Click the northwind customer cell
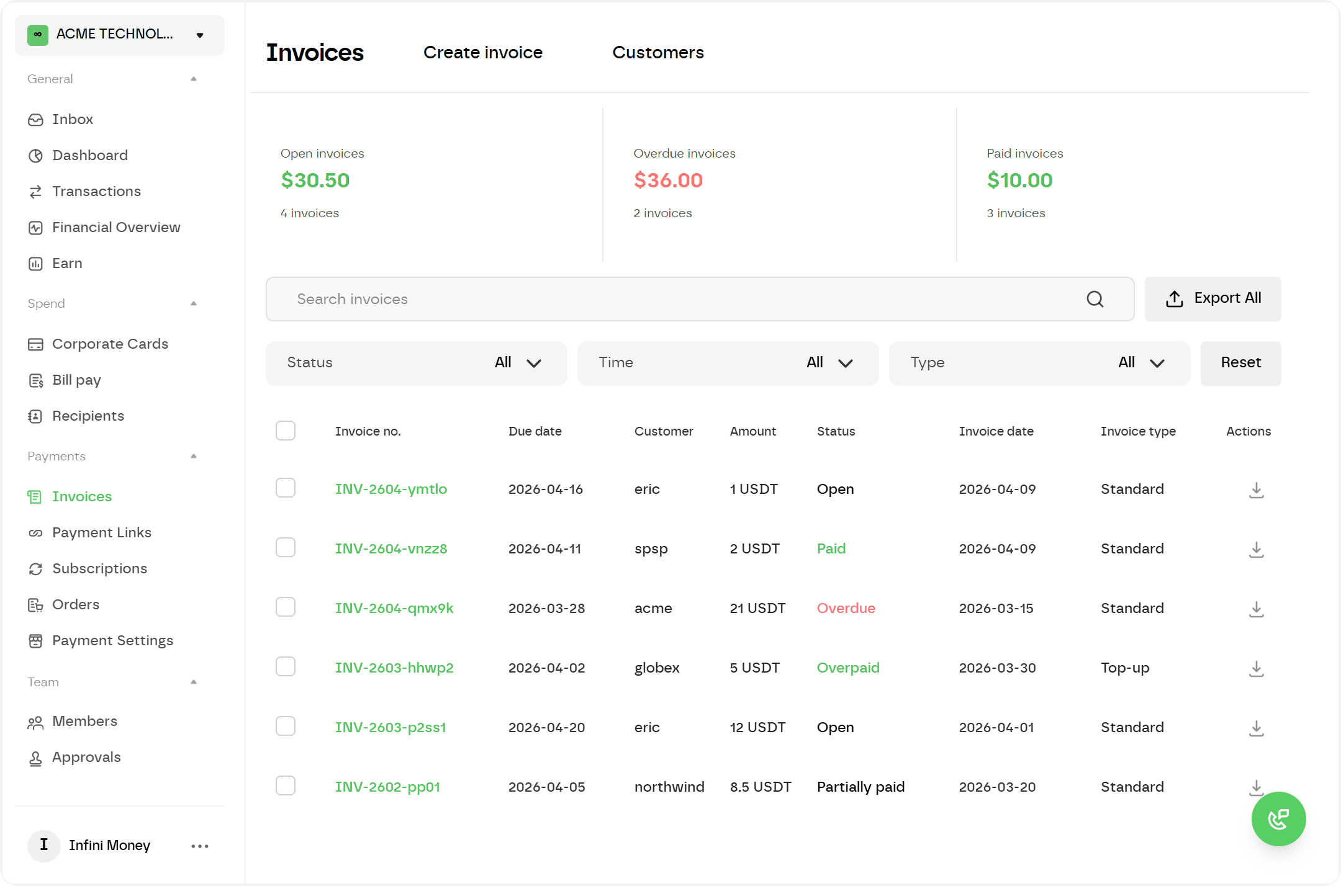Screen dimensions: 1341x886 pyautogui.click(x=669, y=787)
